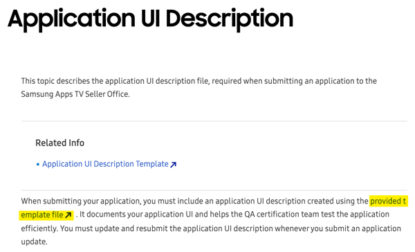Click the final word "update."
This screenshot has width=415, height=252.
coord(34,242)
